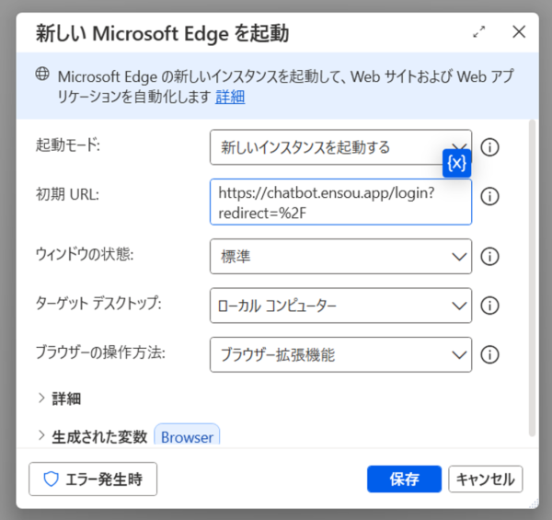Open the ウィンドウの状態 dropdown showing 標準
552x520 pixels.
(340, 256)
